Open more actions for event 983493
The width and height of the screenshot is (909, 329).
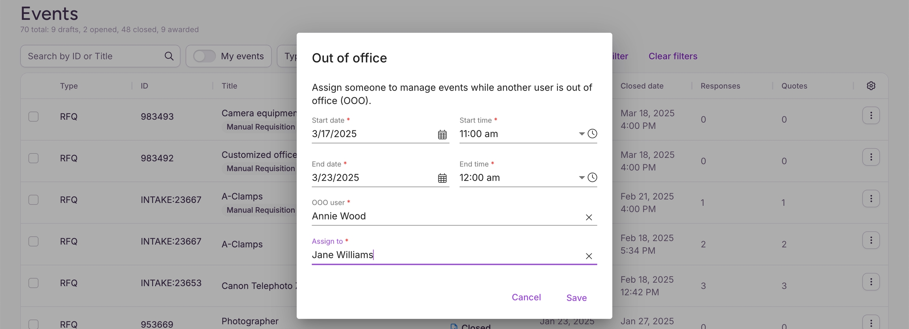tap(871, 116)
